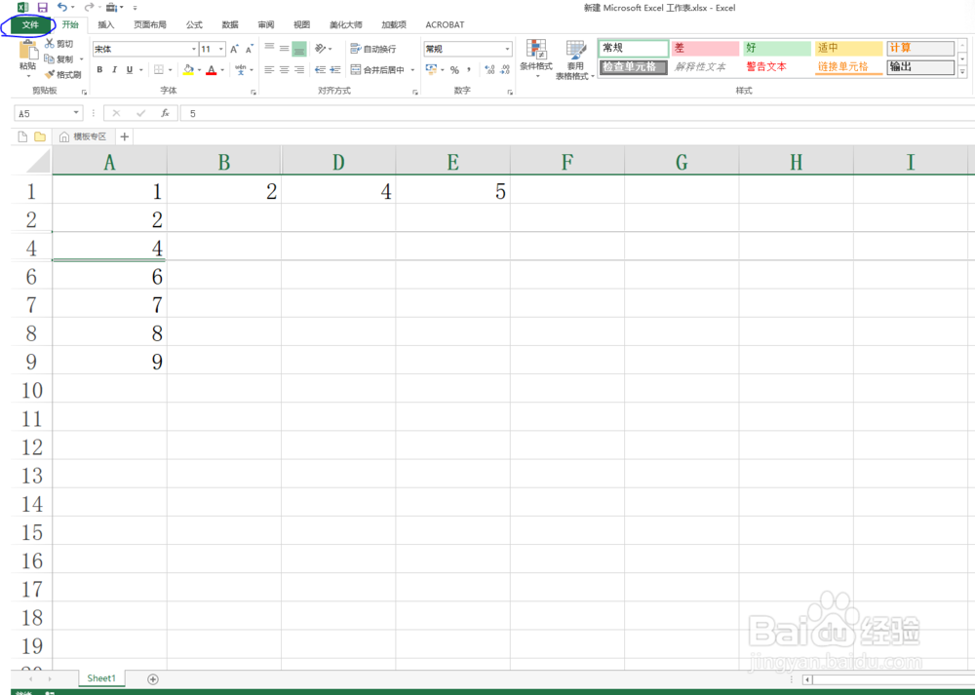Screen dimensions: 975x695
Task: Toggle left text alignment
Action: pos(269,69)
